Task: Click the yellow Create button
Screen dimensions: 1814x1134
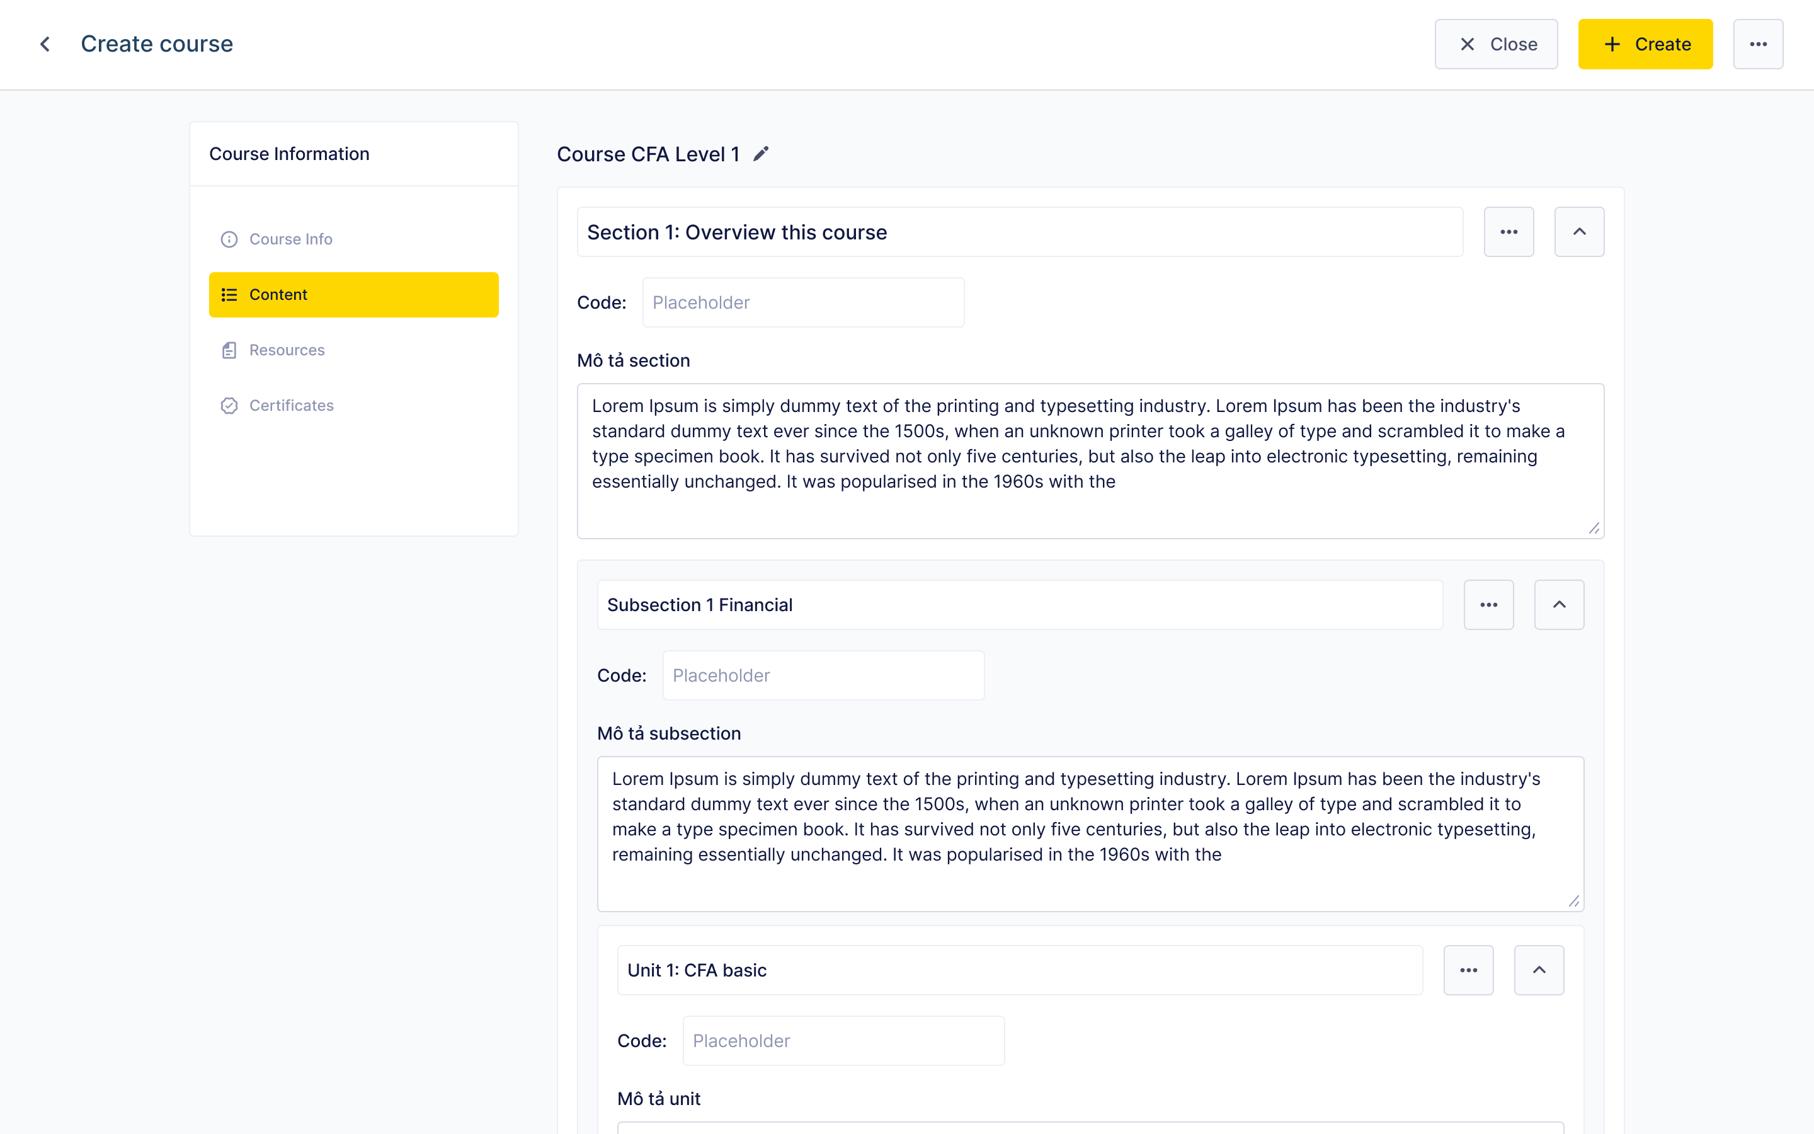Action: [x=1645, y=44]
